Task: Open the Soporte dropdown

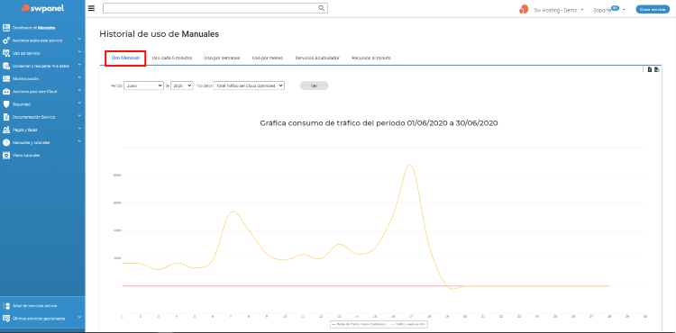Action: click(x=608, y=10)
